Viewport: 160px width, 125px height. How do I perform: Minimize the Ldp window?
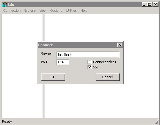(144, 4)
